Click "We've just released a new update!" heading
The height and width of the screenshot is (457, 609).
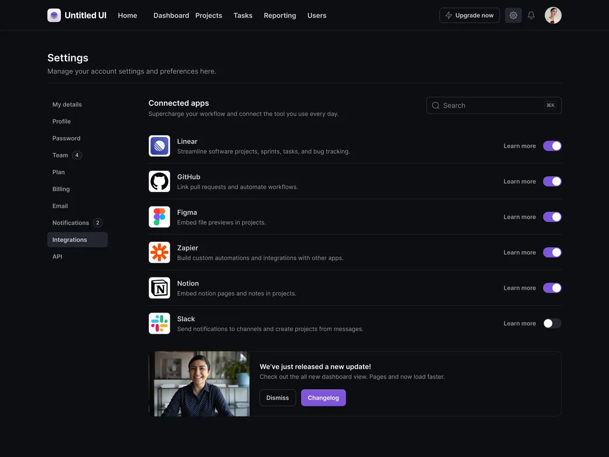click(x=315, y=367)
